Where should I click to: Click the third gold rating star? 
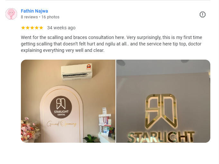[x=32, y=28]
